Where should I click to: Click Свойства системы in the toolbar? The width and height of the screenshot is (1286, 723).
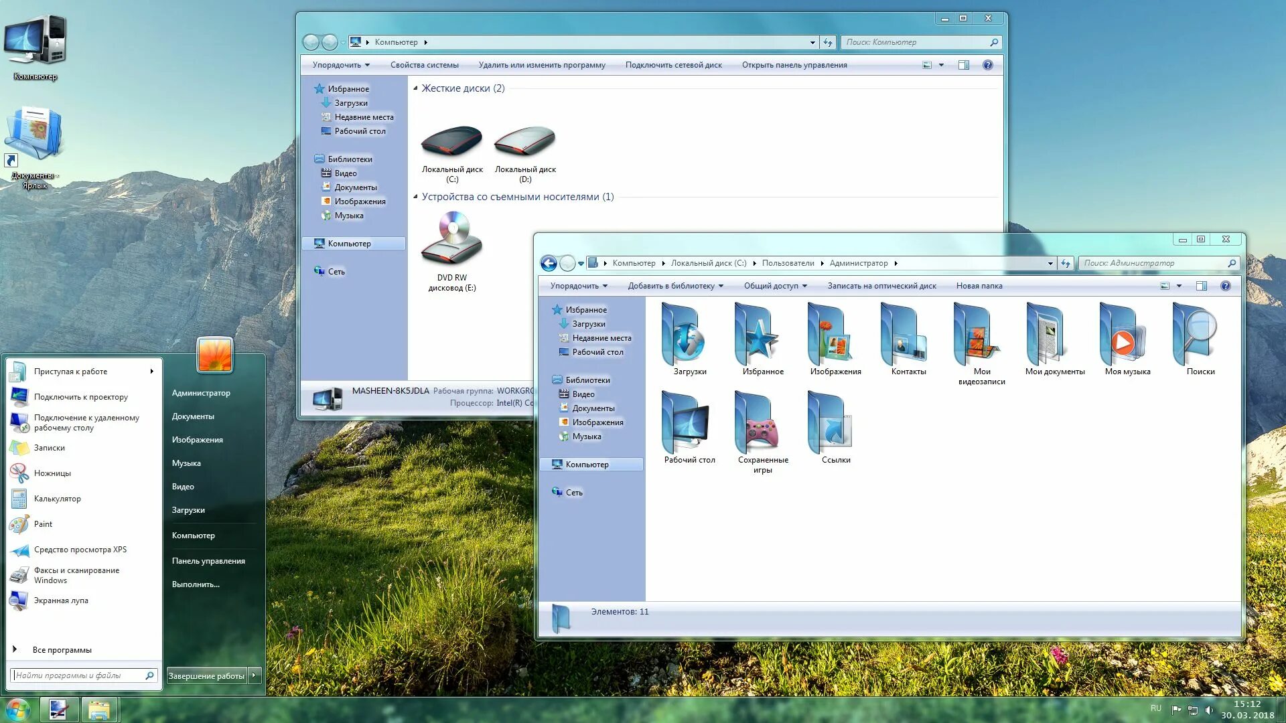pyautogui.click(x=424, y=65)
